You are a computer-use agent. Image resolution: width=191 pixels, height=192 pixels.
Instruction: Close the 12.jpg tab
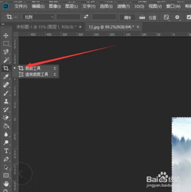(138, 27)
